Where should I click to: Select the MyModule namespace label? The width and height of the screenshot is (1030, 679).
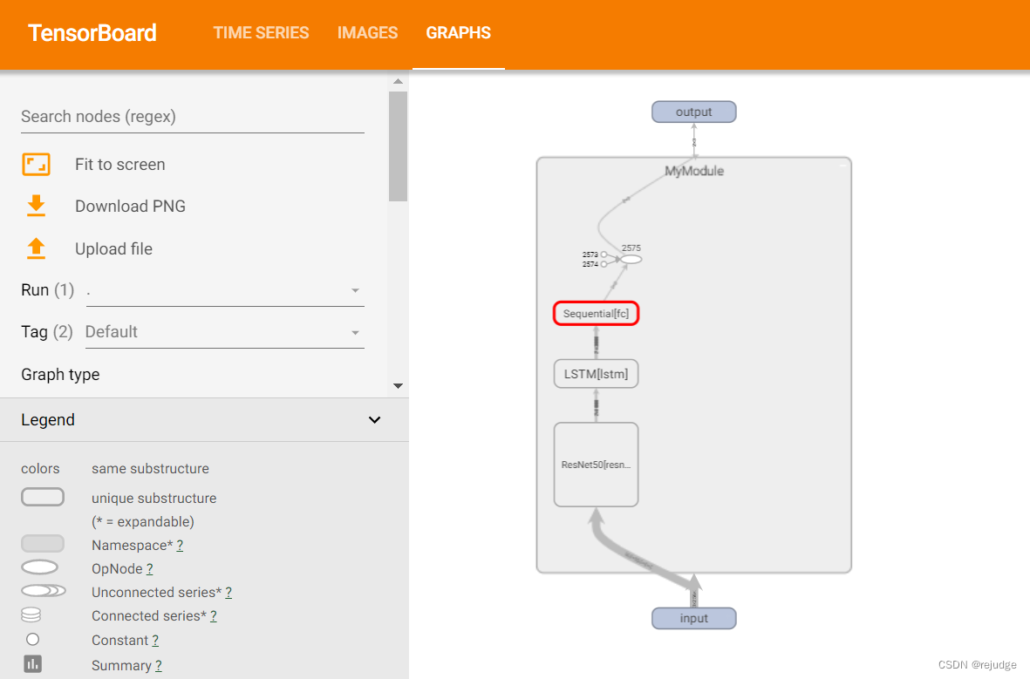694,171
